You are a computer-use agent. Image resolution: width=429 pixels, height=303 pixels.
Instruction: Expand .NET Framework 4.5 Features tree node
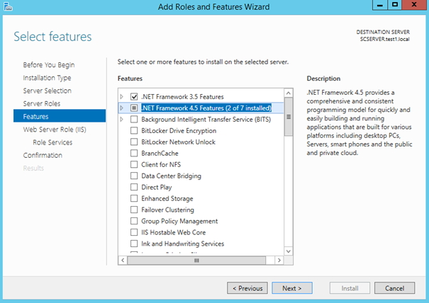click(122, 108)
